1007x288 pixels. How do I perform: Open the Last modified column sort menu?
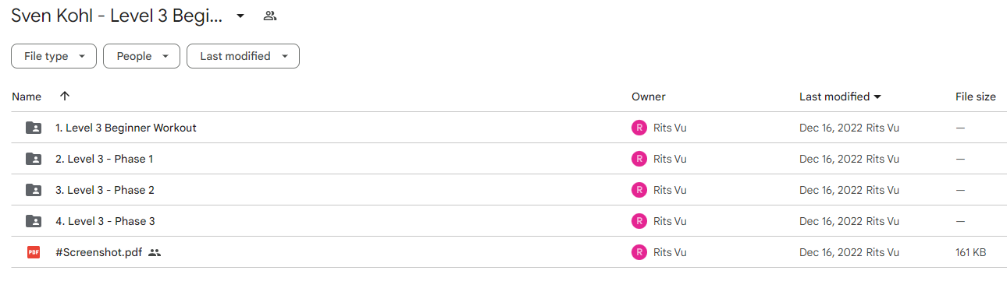point(841,97)
